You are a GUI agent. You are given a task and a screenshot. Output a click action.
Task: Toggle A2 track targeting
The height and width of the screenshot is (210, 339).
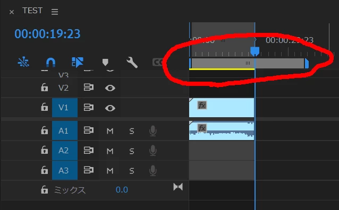pos(65,151)
